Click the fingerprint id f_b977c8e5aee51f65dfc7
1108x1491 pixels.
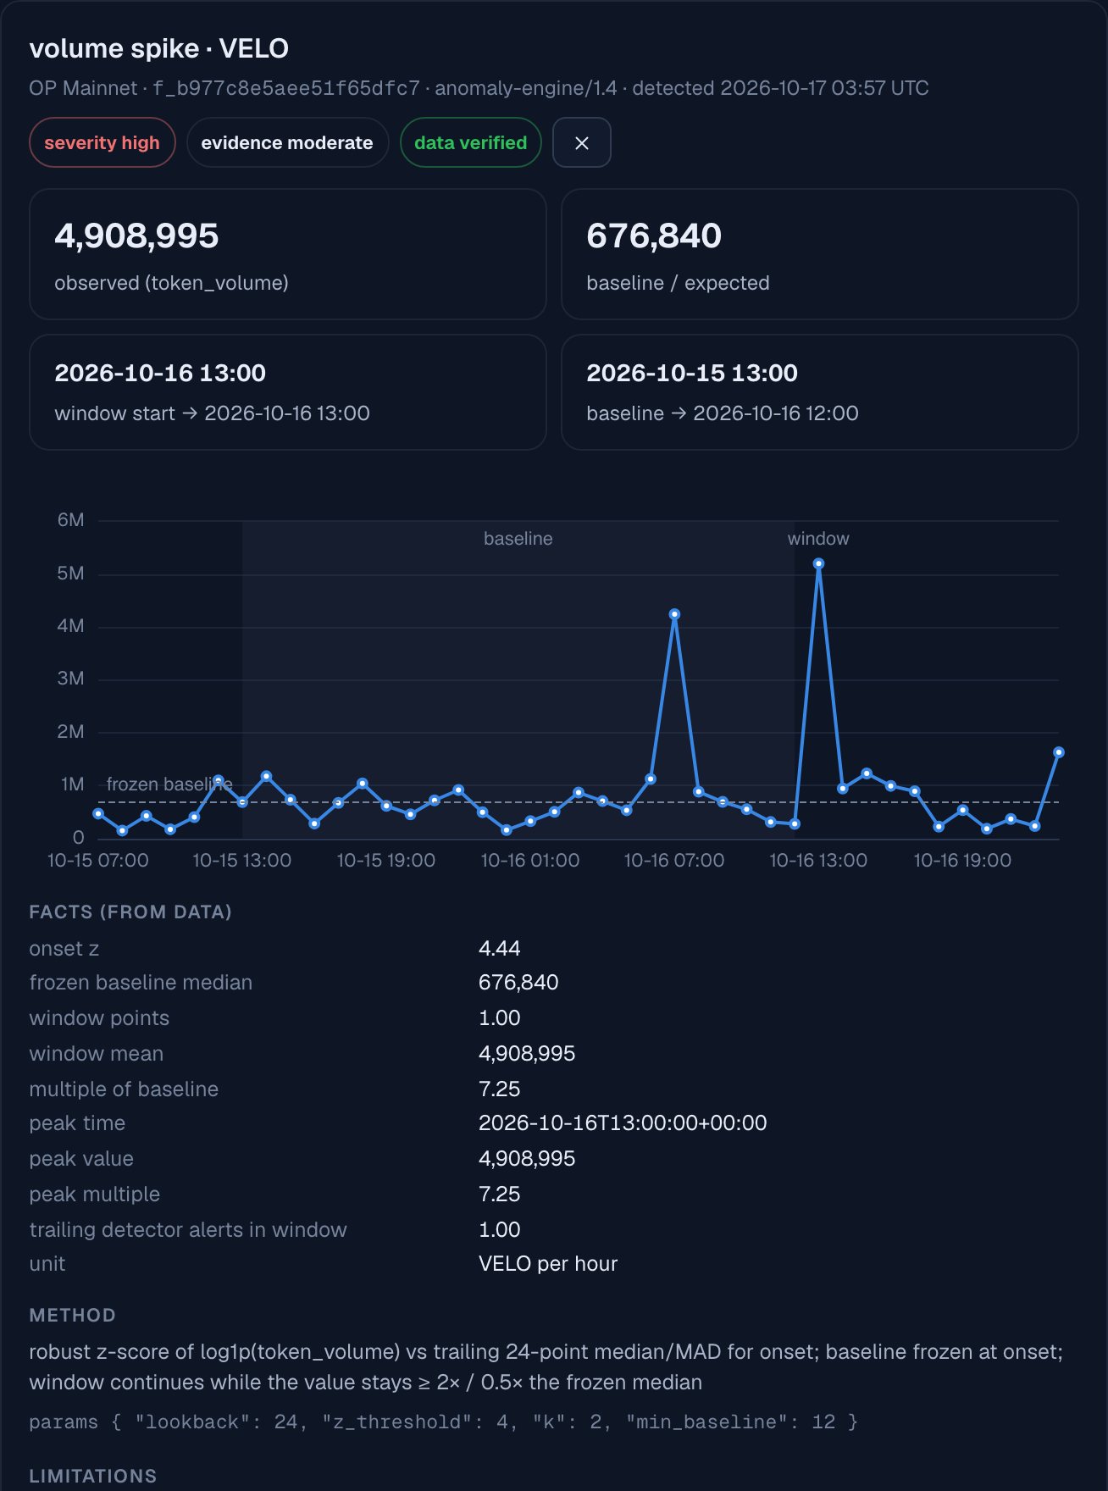coord(285,88)
